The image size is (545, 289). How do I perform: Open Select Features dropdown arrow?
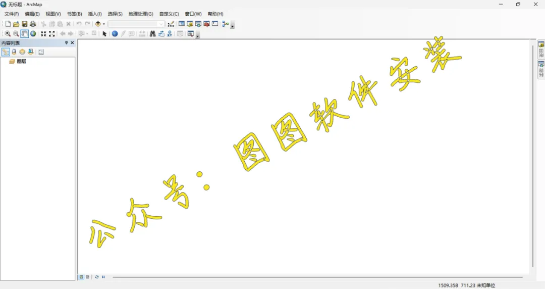point(87,34)
